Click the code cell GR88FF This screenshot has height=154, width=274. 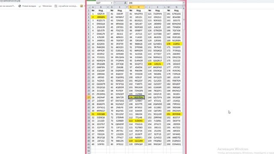[139, 30]
